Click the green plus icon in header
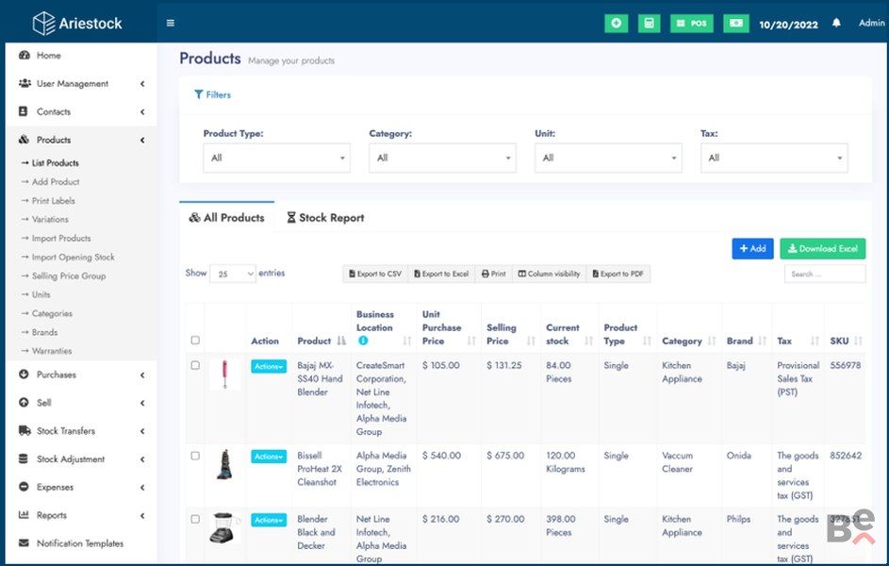This screenshot has width=889, height=566. [x=616, y=24]
